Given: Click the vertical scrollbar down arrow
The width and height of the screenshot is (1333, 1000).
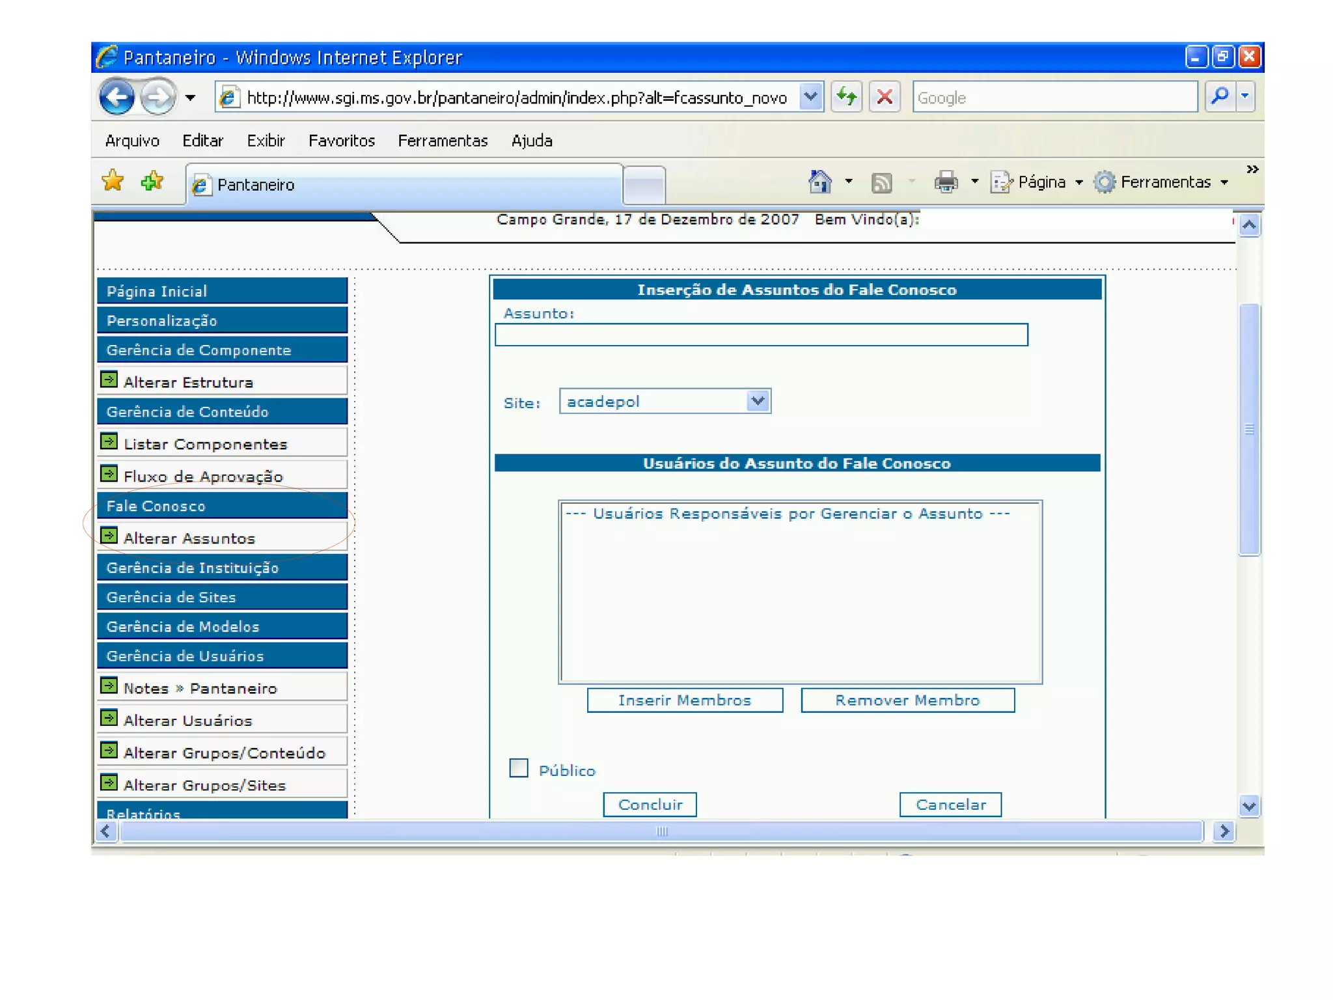Looking at the screenshot, I should (1248, 807).
